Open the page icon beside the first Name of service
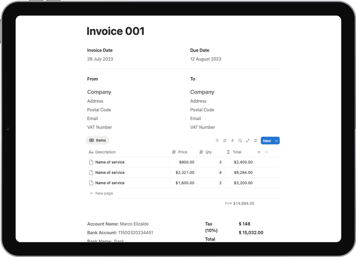 tap(91, 162)
